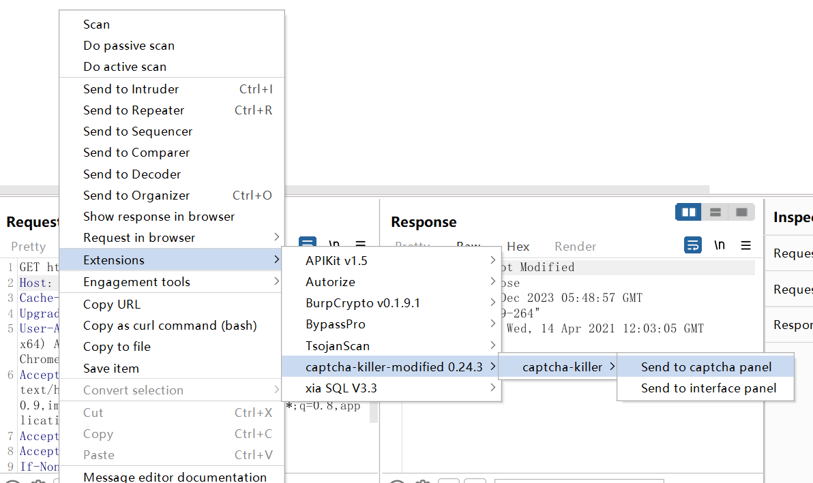Image resolution: width=813 pixels, height=483 pixels.
Task: Switch to Hex tab in Response
Action: 518,247
